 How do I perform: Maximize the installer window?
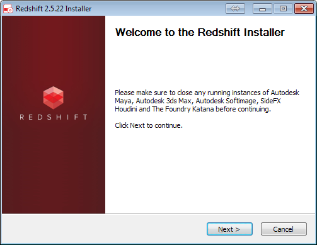point(283,9)
